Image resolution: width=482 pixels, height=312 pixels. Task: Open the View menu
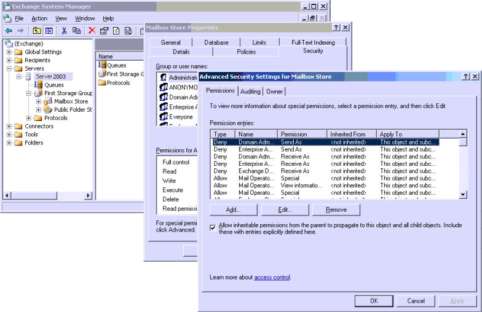coord(61,18)
